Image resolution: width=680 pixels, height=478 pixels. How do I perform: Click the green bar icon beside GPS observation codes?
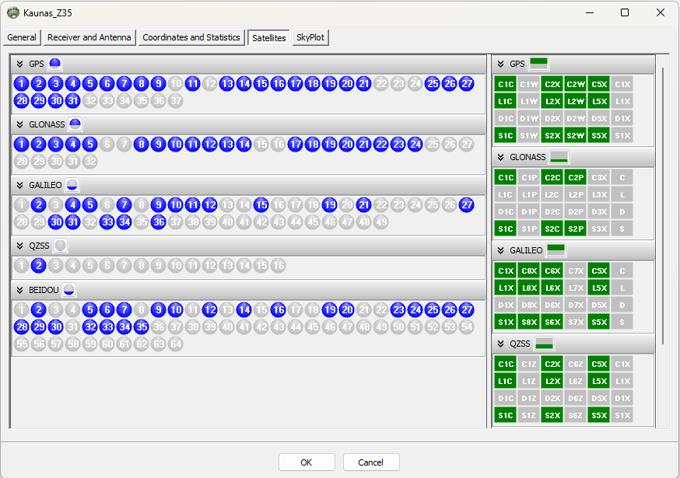(x=538, y=64)
